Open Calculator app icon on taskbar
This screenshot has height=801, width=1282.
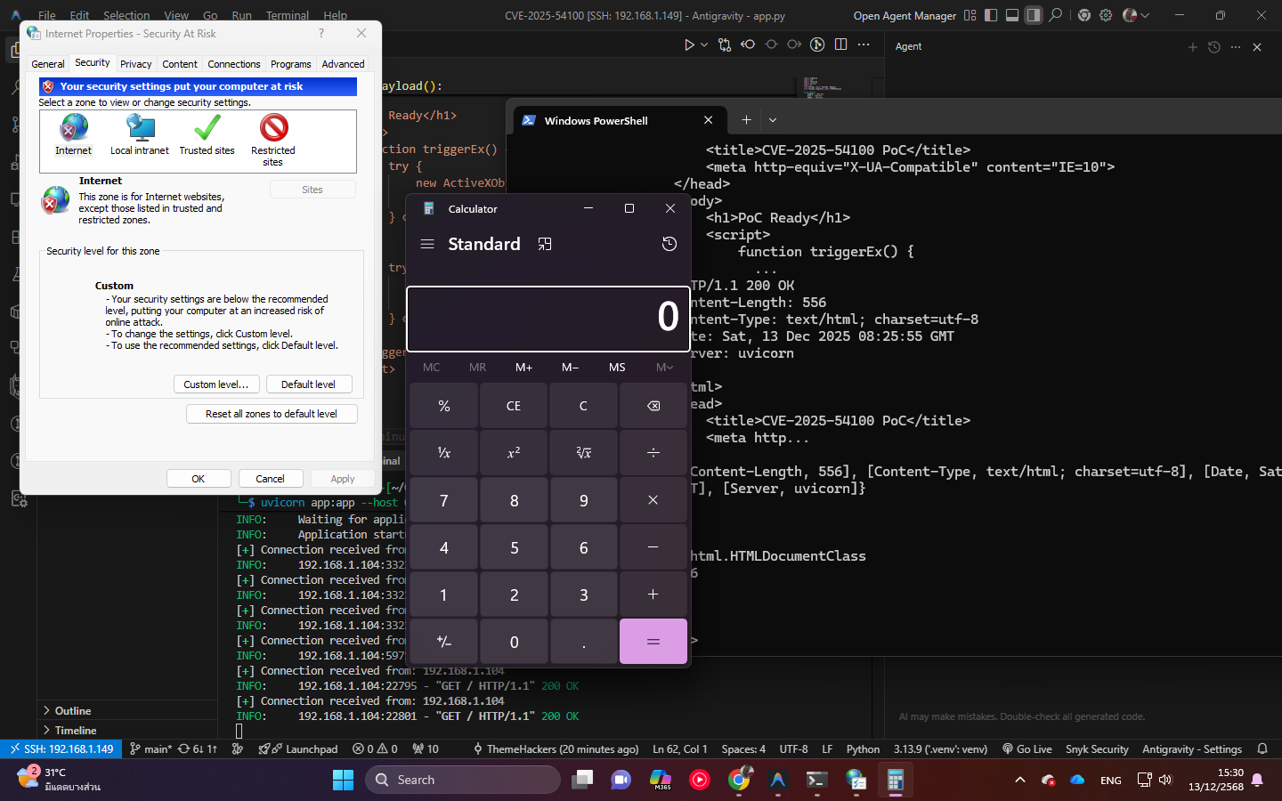click(896, 780)
